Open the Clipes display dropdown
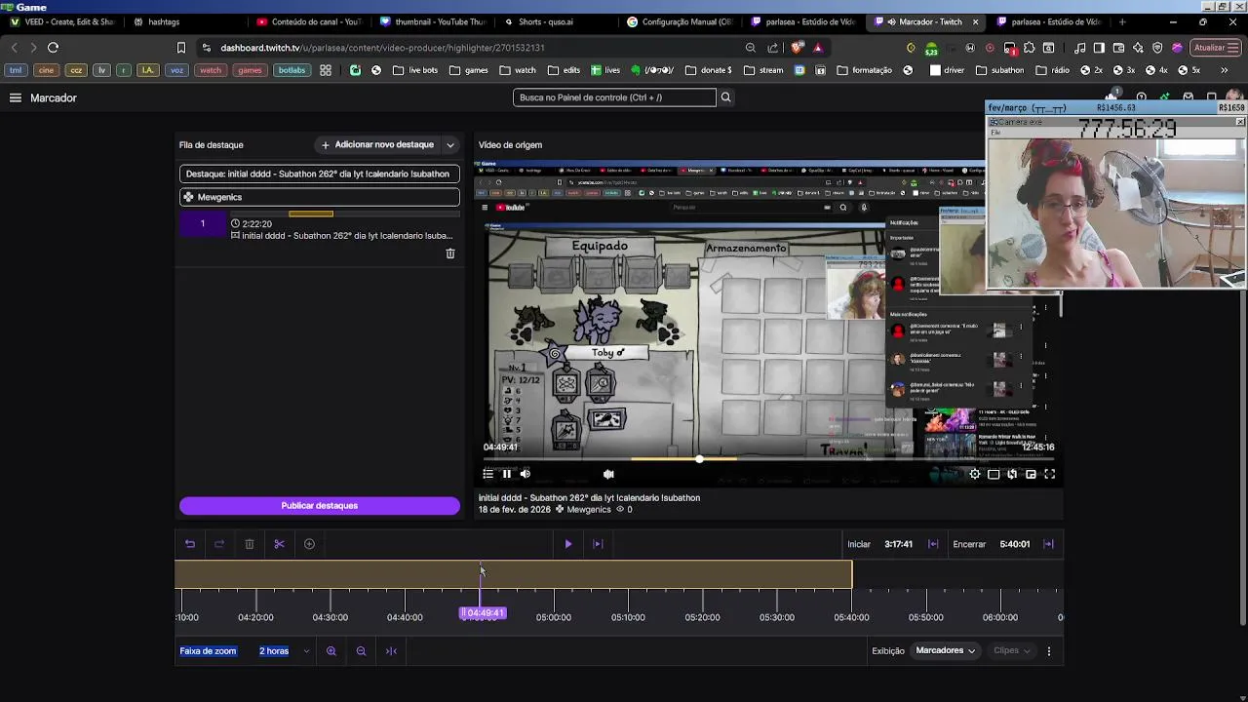This screenshot has height=702, width=1248. click(x=1011, y=650)
